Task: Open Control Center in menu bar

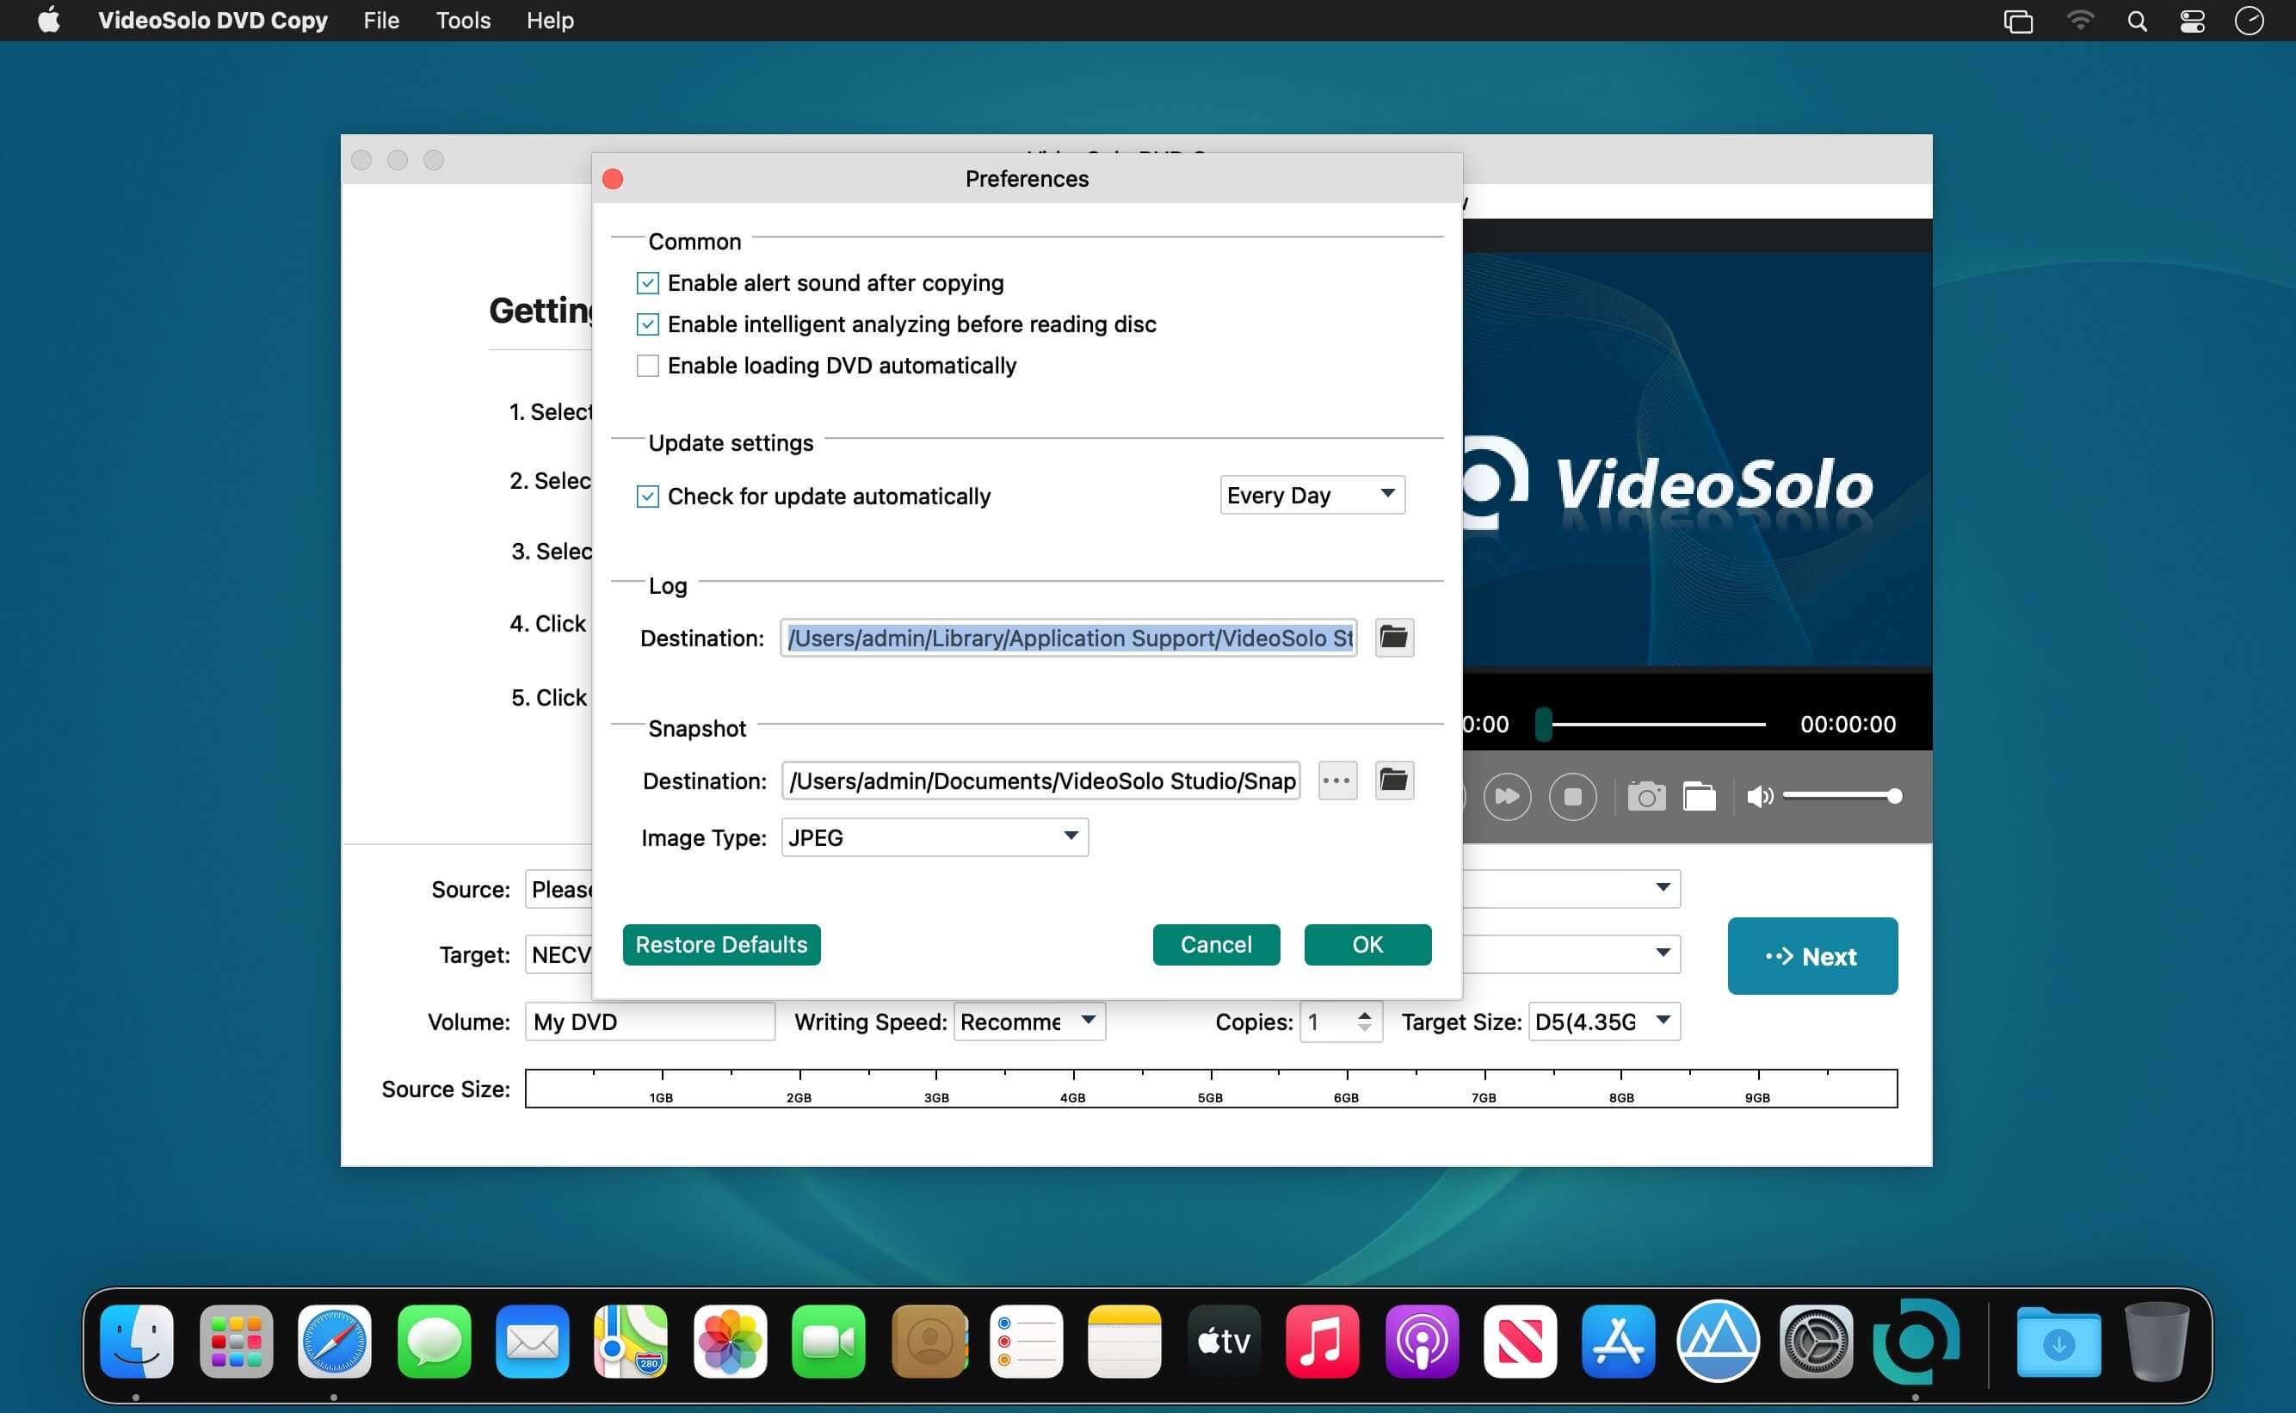Action: [2192, 21]
